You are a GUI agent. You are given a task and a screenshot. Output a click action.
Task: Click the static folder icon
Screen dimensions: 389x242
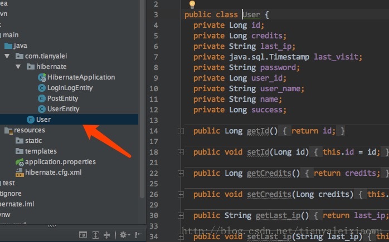20,141
